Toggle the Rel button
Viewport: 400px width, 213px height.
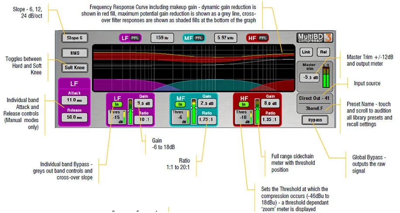323,52
